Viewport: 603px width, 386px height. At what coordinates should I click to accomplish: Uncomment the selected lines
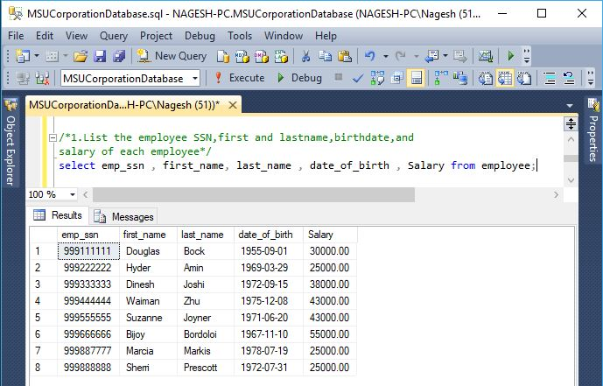pyautogui.click(x=569, y=79)
